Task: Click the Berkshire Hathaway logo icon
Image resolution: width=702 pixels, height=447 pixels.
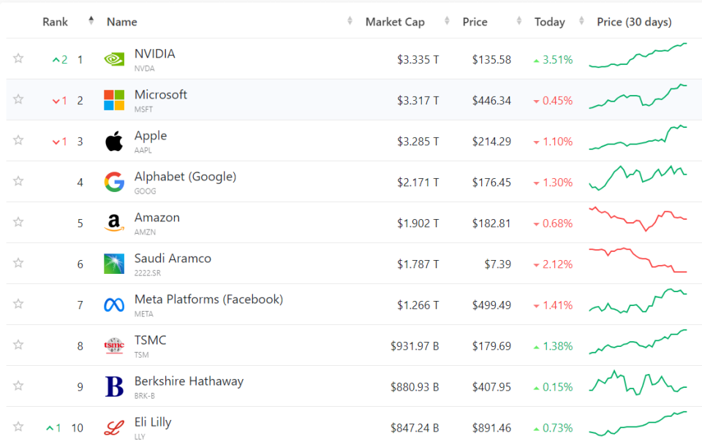Action: [x=114, y=386]
